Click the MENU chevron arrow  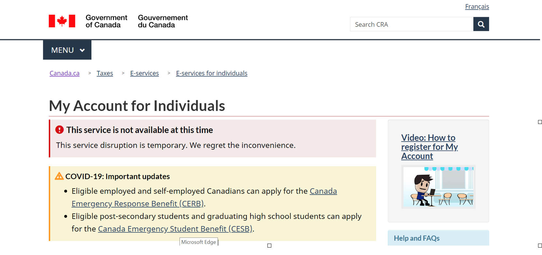pyautogui.click(x=82, y=50)
